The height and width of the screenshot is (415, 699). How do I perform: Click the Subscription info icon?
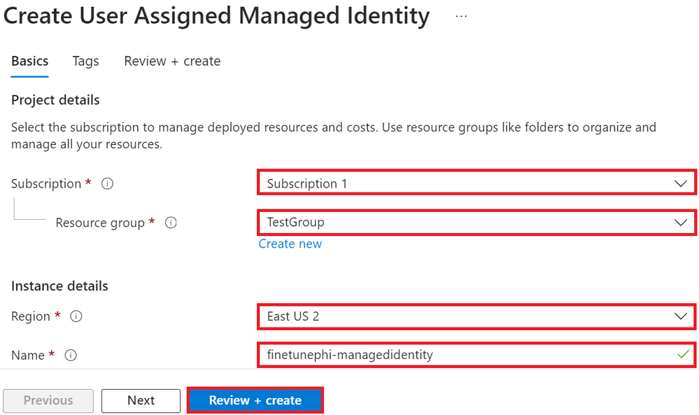click(108, 184)
